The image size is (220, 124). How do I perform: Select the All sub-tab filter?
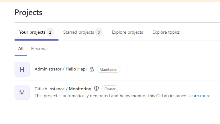tap(21, 48)
